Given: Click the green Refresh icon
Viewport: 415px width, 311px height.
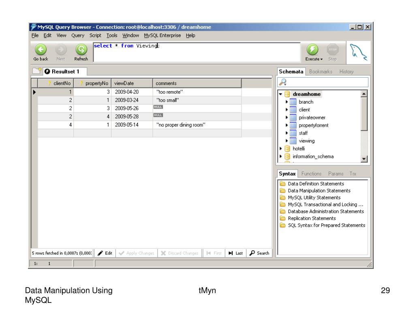Looking at the screenshot, I should coord(81,49).
